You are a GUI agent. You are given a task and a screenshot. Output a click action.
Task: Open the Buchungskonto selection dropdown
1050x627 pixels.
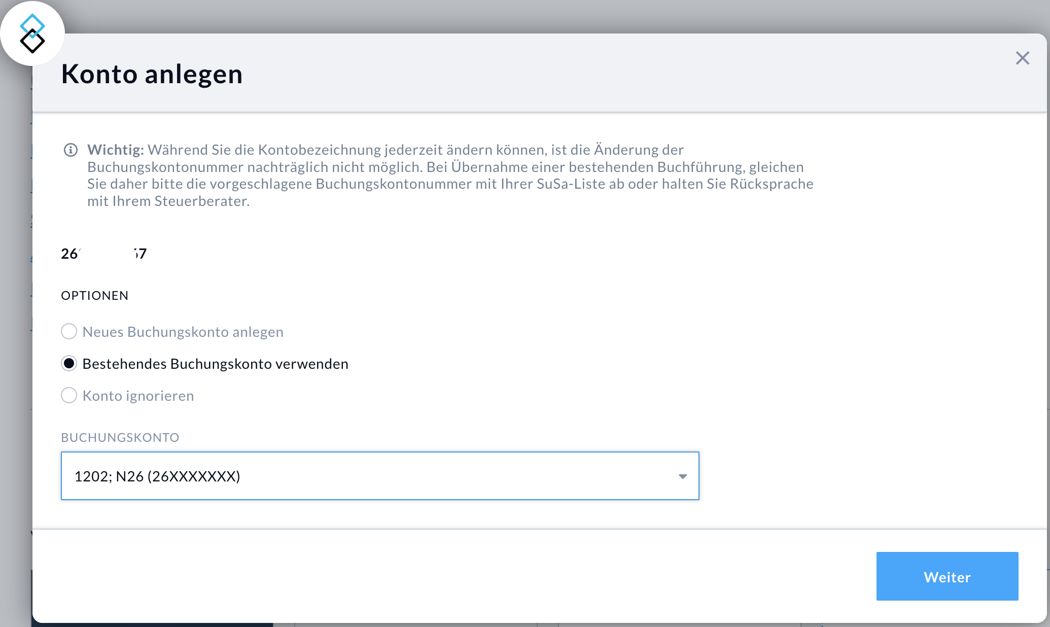(380, 476)
